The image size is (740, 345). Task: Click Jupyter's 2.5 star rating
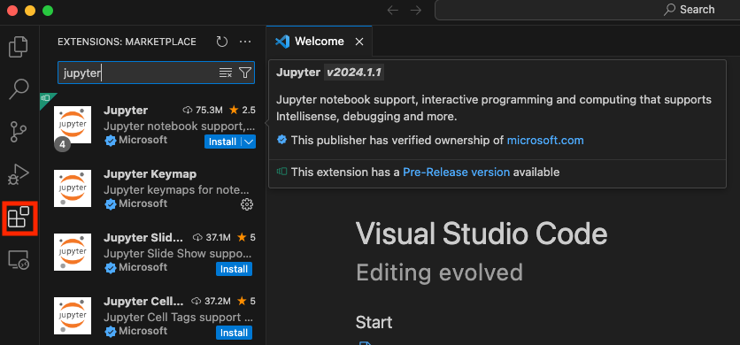pos(243,111)
